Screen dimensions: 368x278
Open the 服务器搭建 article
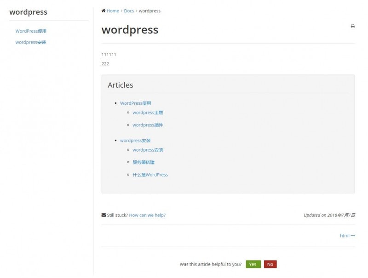[x=144, y=162]
